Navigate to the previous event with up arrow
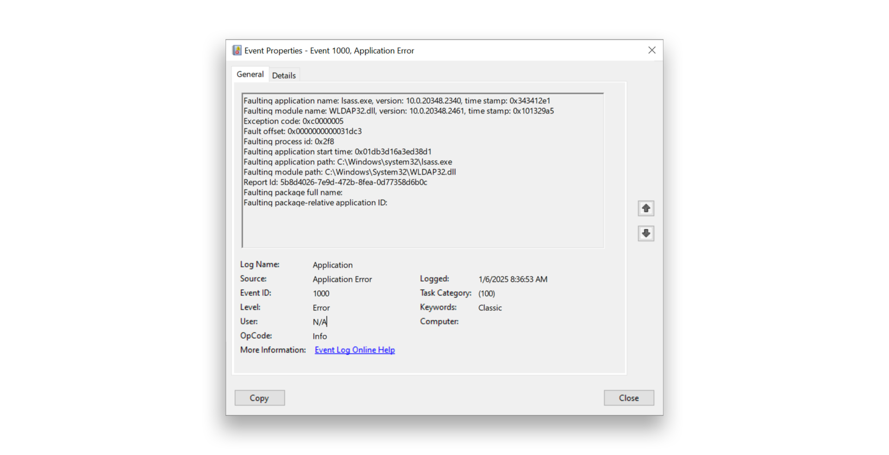This screenshot has height=455, width=889. [645, 208]
